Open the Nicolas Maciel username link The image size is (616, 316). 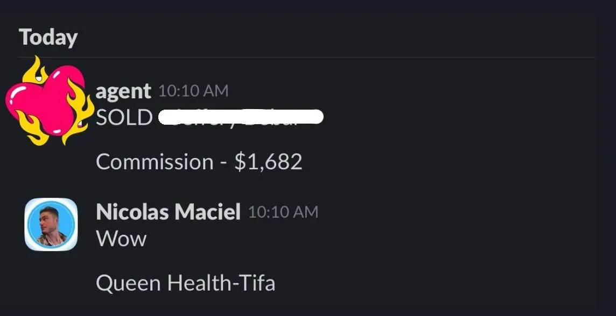click(168, 212)
